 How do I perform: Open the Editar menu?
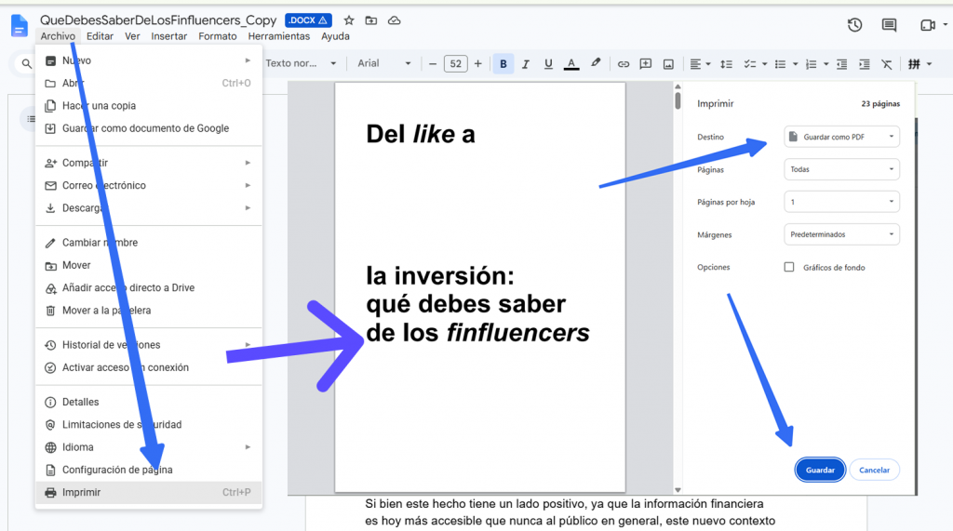[x=100, y=36]
